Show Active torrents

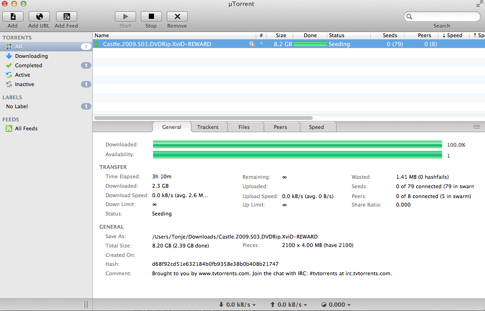coord(46,75)
